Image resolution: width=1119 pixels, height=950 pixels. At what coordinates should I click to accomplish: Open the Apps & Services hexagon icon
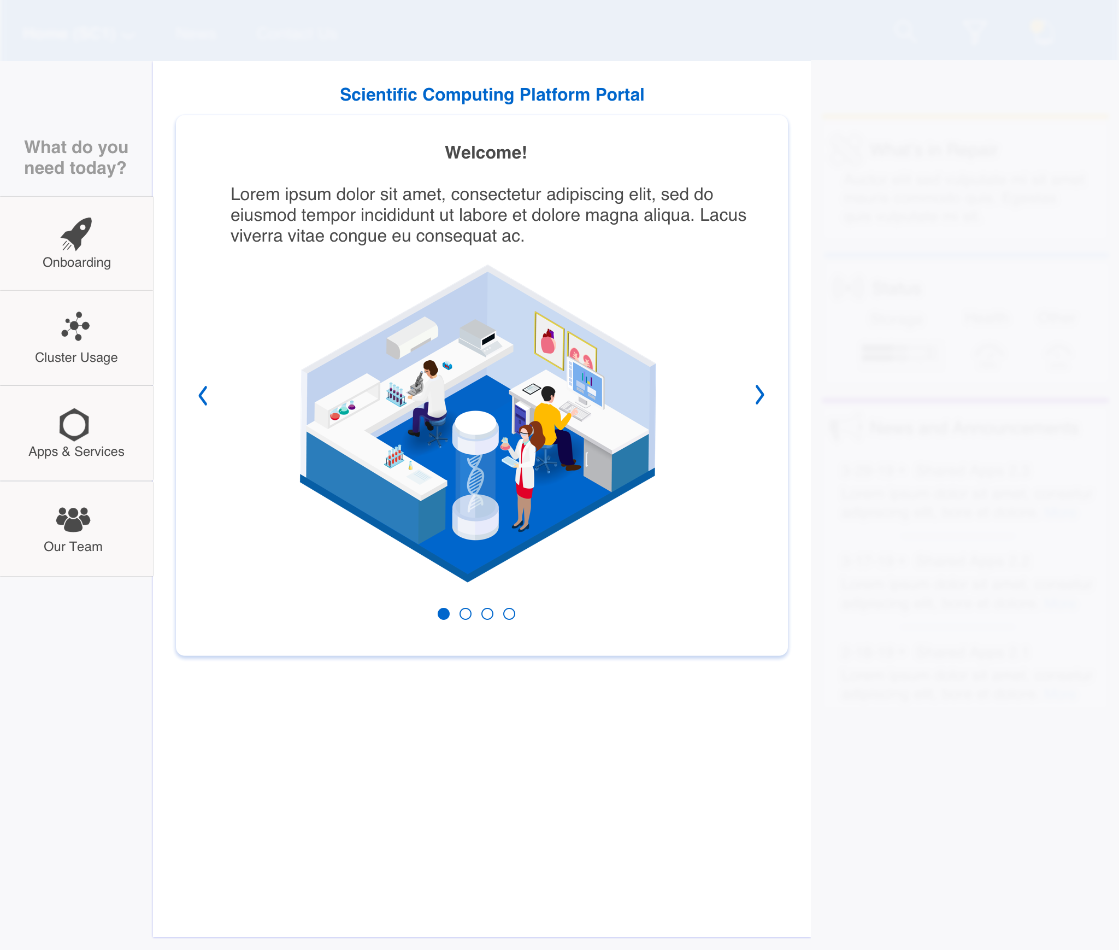(x=74, y=425)
